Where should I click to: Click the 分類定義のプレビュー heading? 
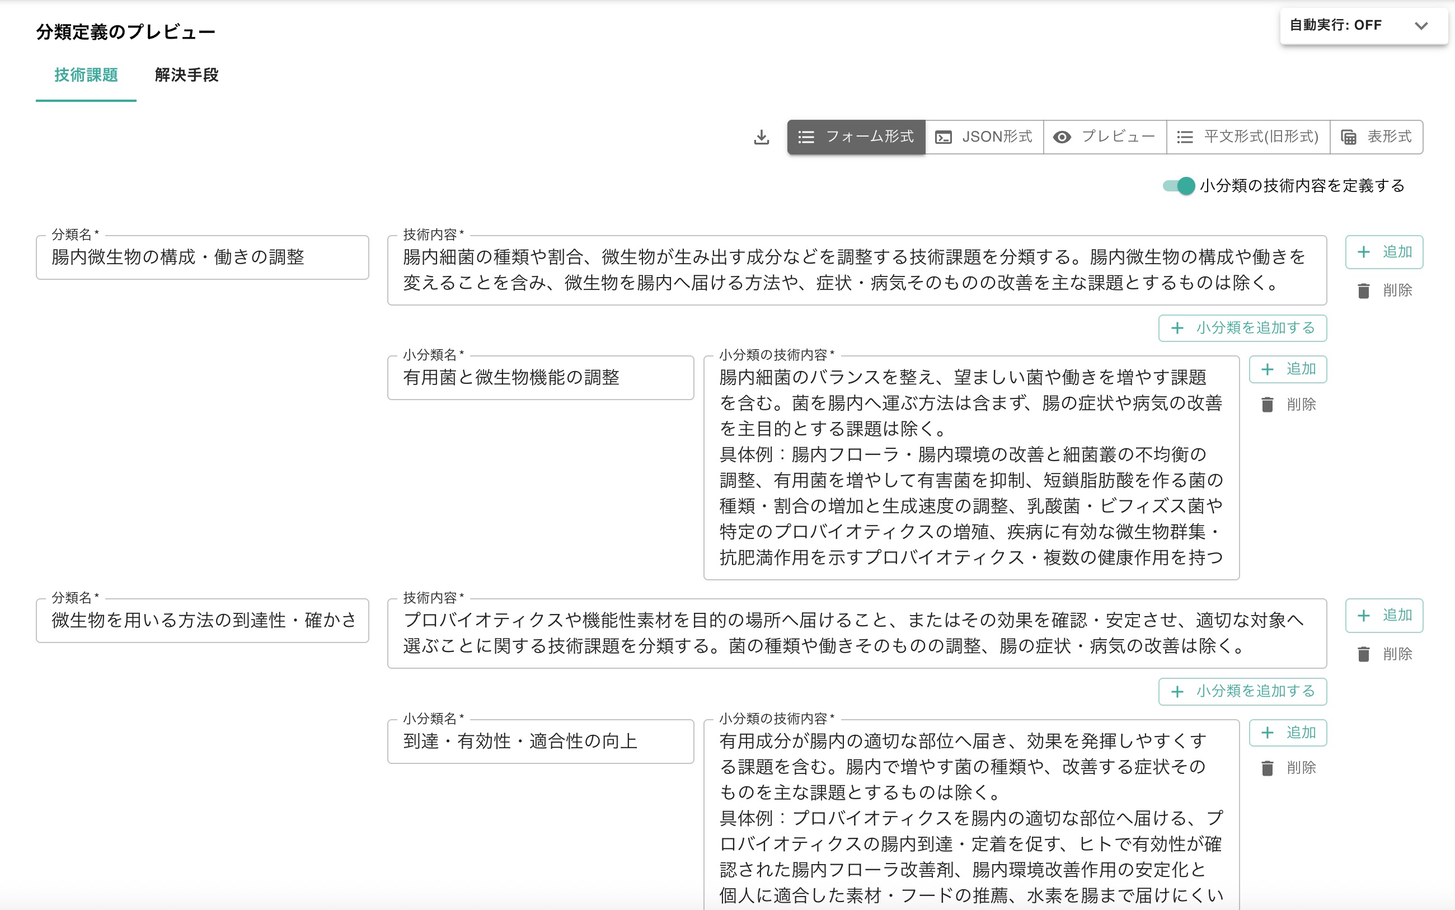[x=126, y=32]
